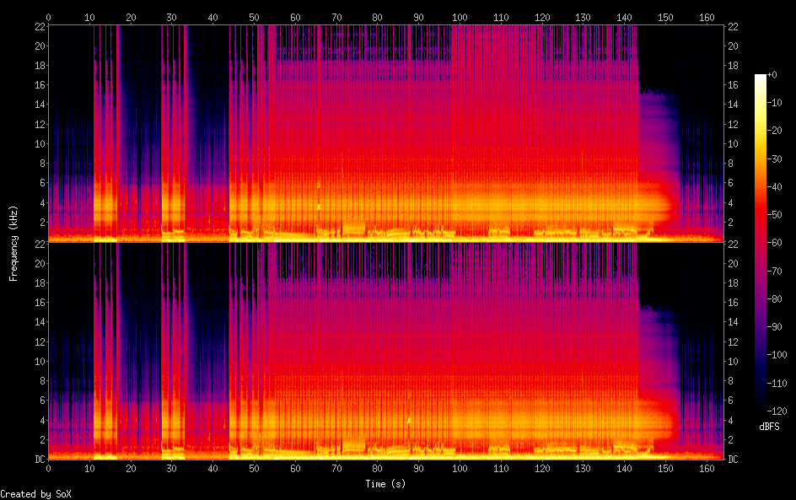Click "140" on the top time axis

tap(625, 17)
